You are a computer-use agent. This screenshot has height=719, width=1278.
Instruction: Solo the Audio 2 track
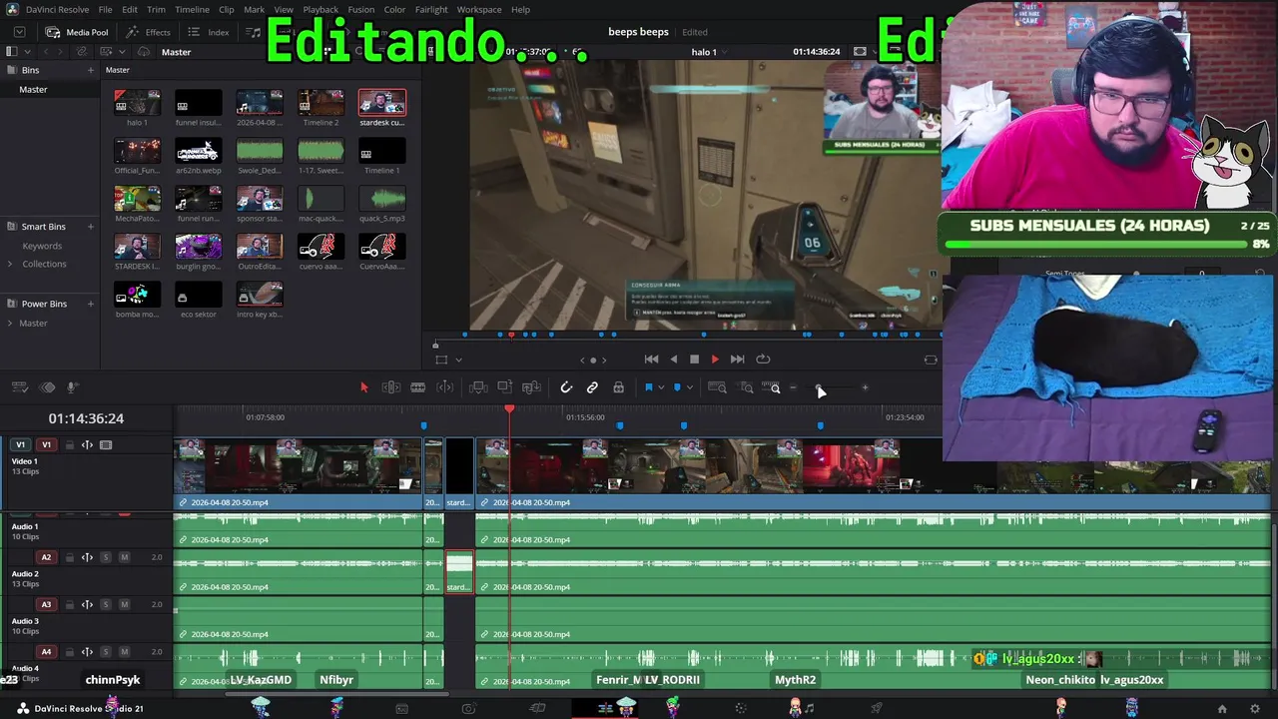(x=106, y=557)
